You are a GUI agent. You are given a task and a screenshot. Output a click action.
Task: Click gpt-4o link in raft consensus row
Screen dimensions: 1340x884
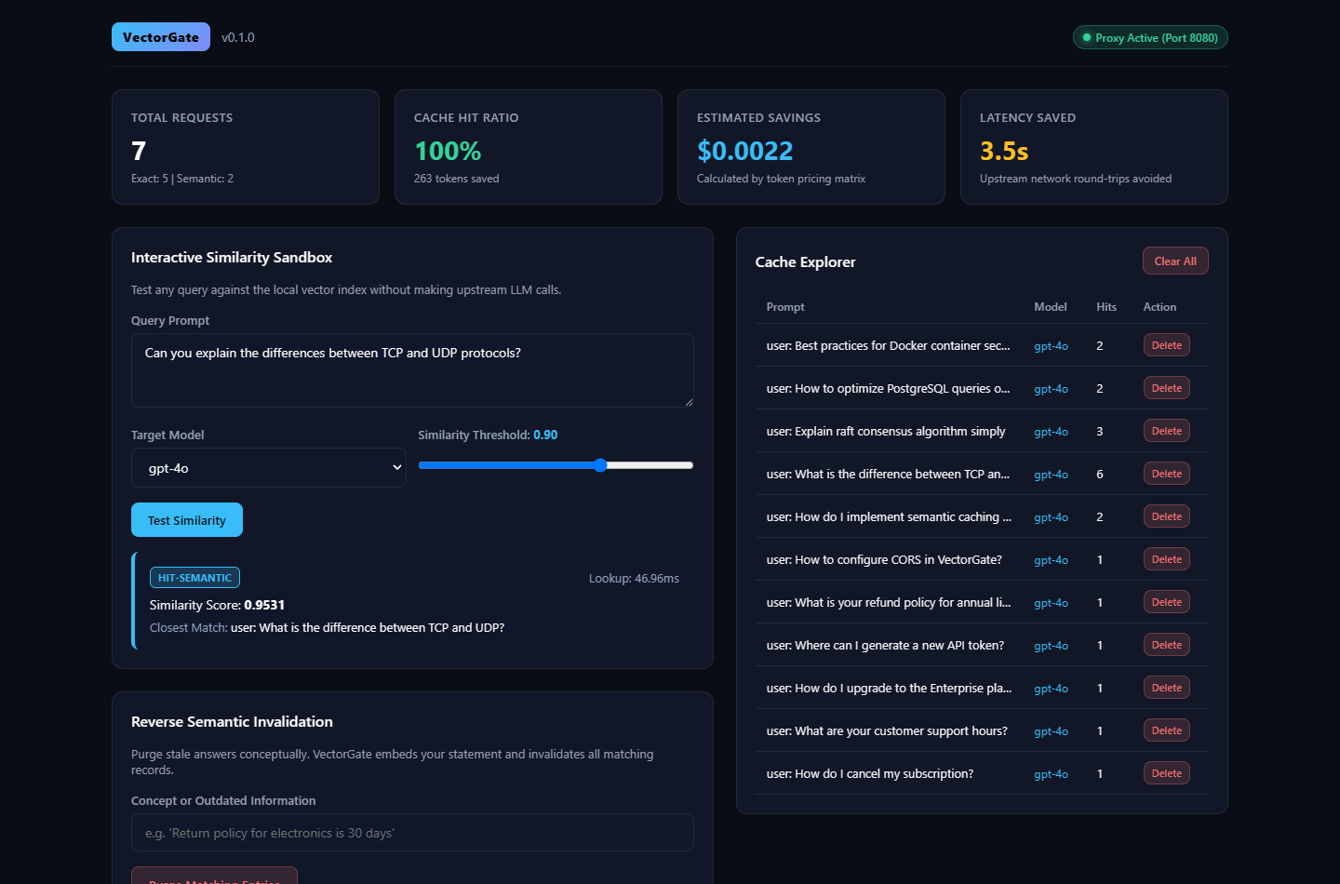point(1051,432)
